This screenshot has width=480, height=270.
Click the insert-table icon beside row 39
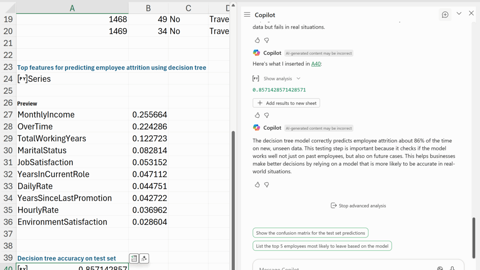point(134,258)
